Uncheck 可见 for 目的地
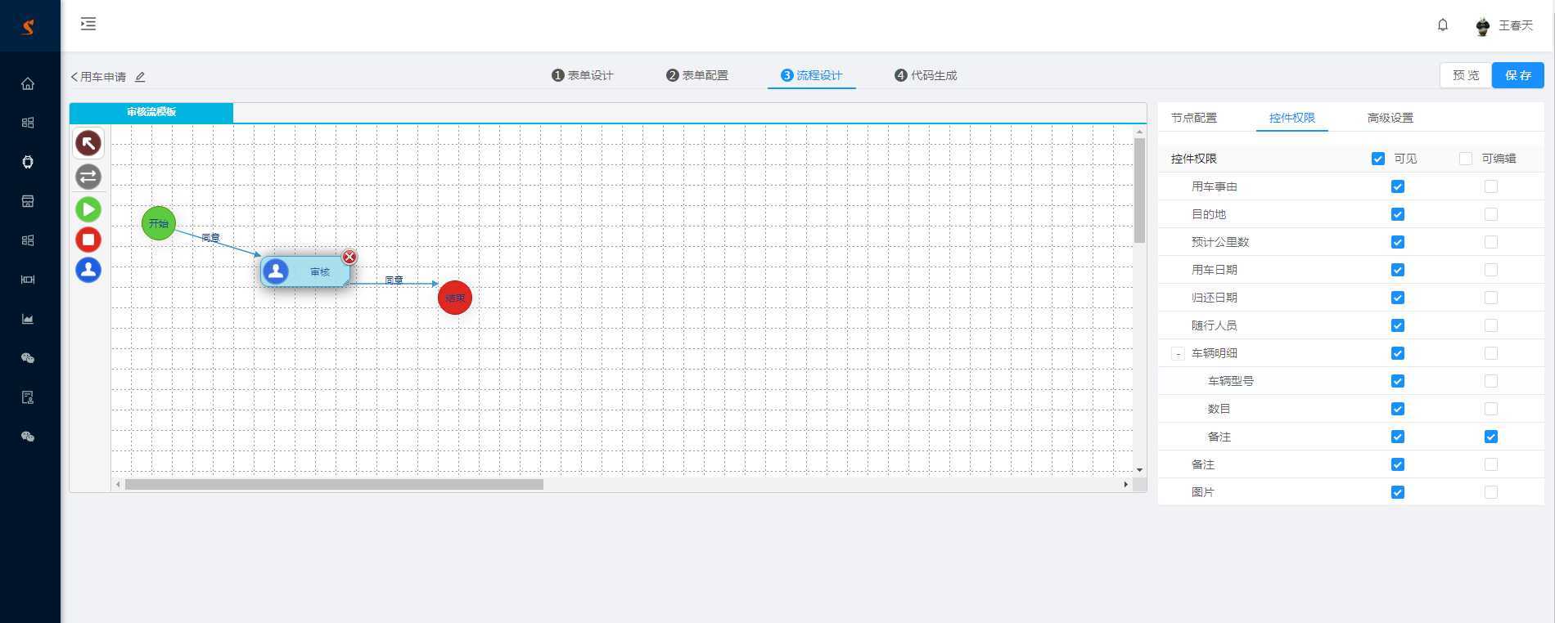The height and width of the screenshot is (623, 1555). (x=1398, y=214)
